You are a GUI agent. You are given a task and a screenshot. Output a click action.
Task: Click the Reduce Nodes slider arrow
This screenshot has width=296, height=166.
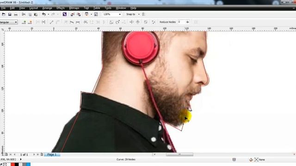point(187,22)
